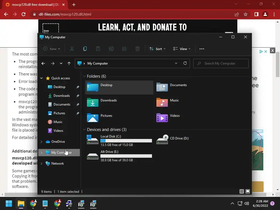
Task: Click the Paste clipboard icon in Explorer toolbar
Action: [98, 49]
